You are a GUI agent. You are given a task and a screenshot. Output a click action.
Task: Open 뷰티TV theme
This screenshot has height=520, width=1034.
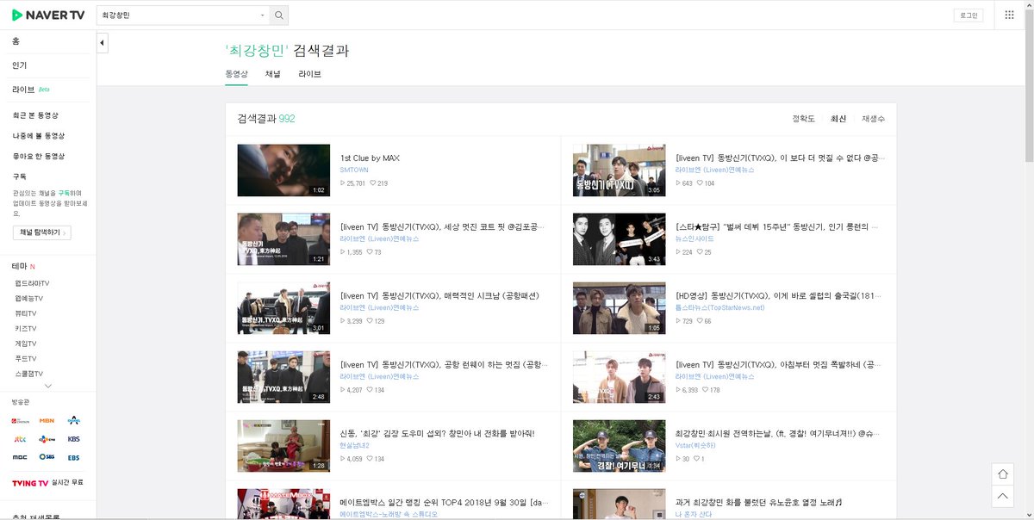point(25,313)
